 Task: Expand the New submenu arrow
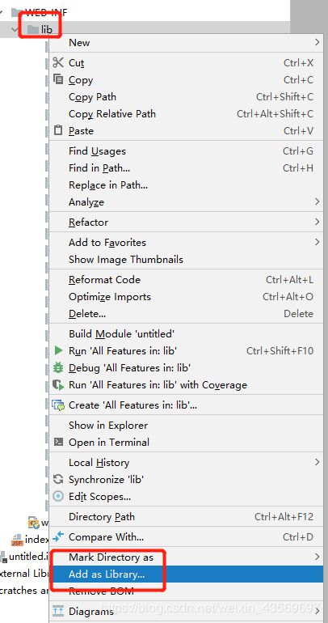coord(317,42)
